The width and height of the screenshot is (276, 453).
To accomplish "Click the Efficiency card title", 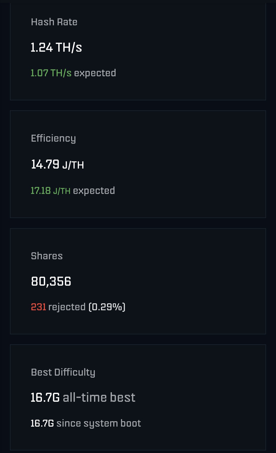I will 53,138.
